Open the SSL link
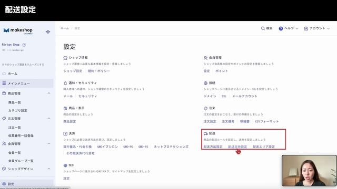The image size is (337, 189). [x=224, y=96]
